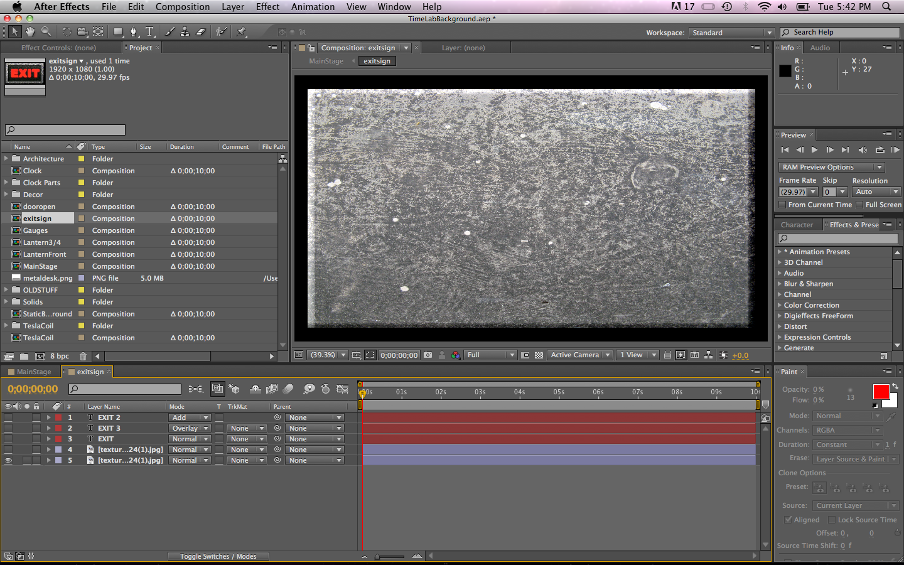Switch to the Audio panel tab
904x565 pixels.
click(x=820, y=48)
